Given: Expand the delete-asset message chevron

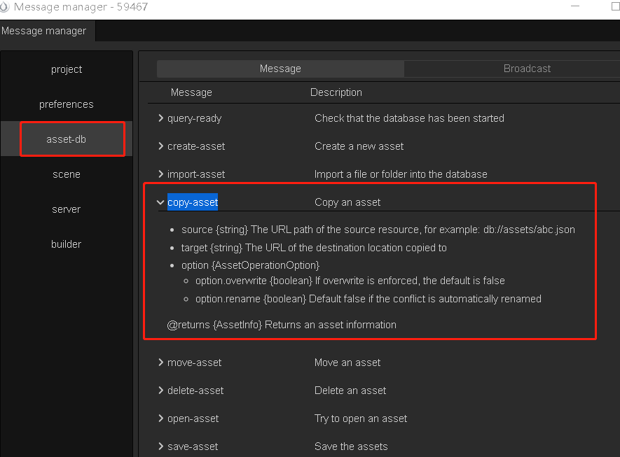Looking at the screenshot, I should (x=161, y=391).
